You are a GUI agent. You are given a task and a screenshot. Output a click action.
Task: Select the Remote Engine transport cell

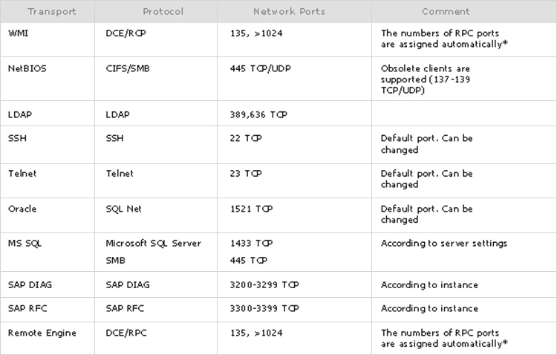tap(48, 338)
